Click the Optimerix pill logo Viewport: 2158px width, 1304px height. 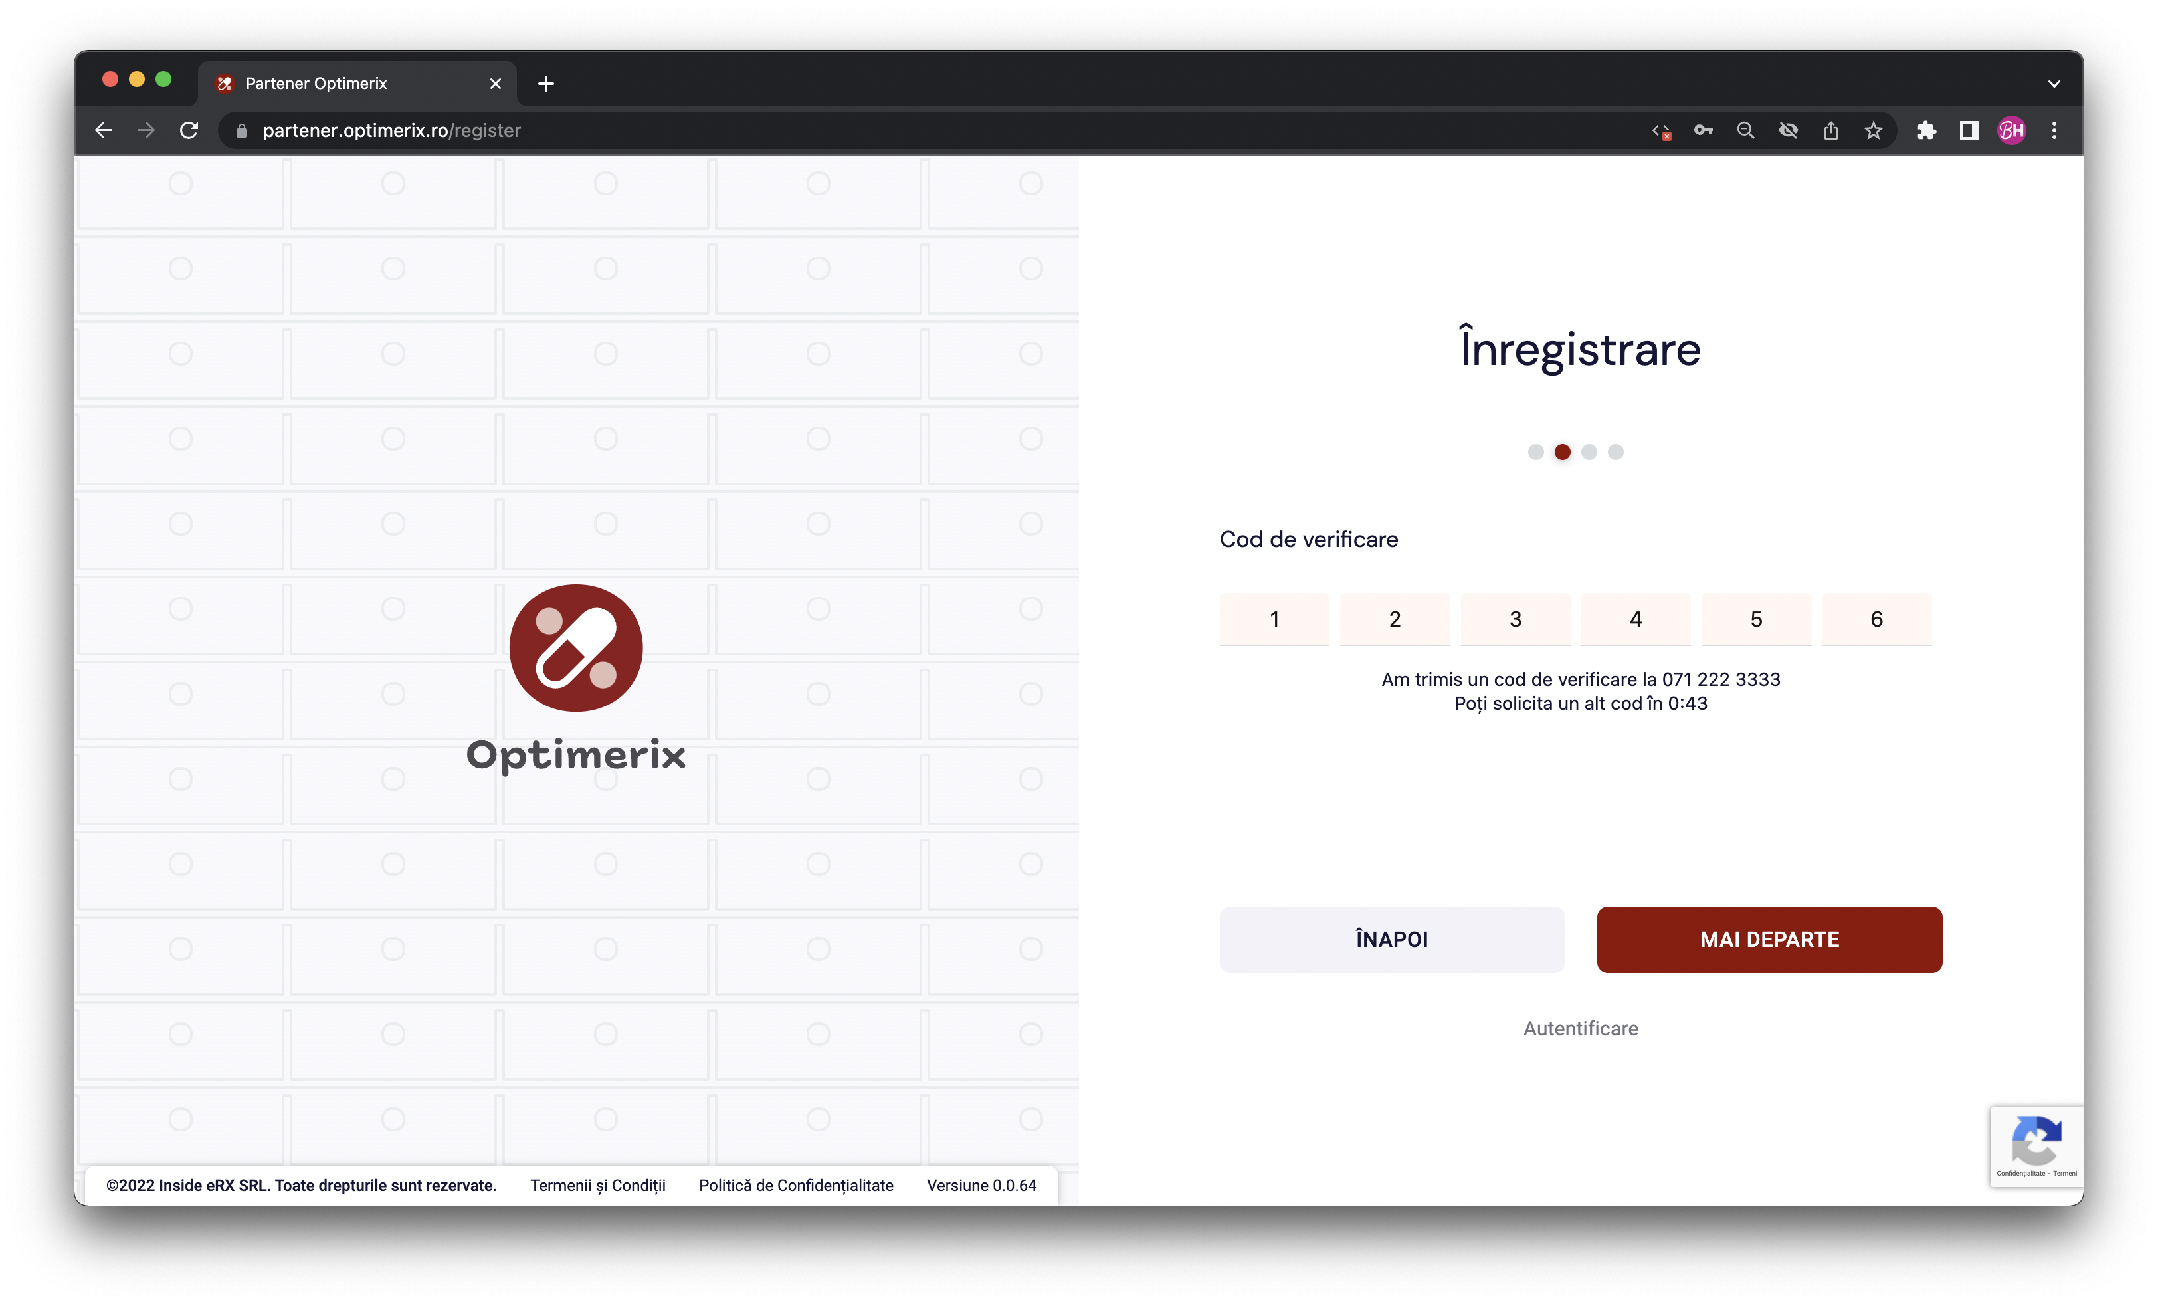tap(576, 647)
